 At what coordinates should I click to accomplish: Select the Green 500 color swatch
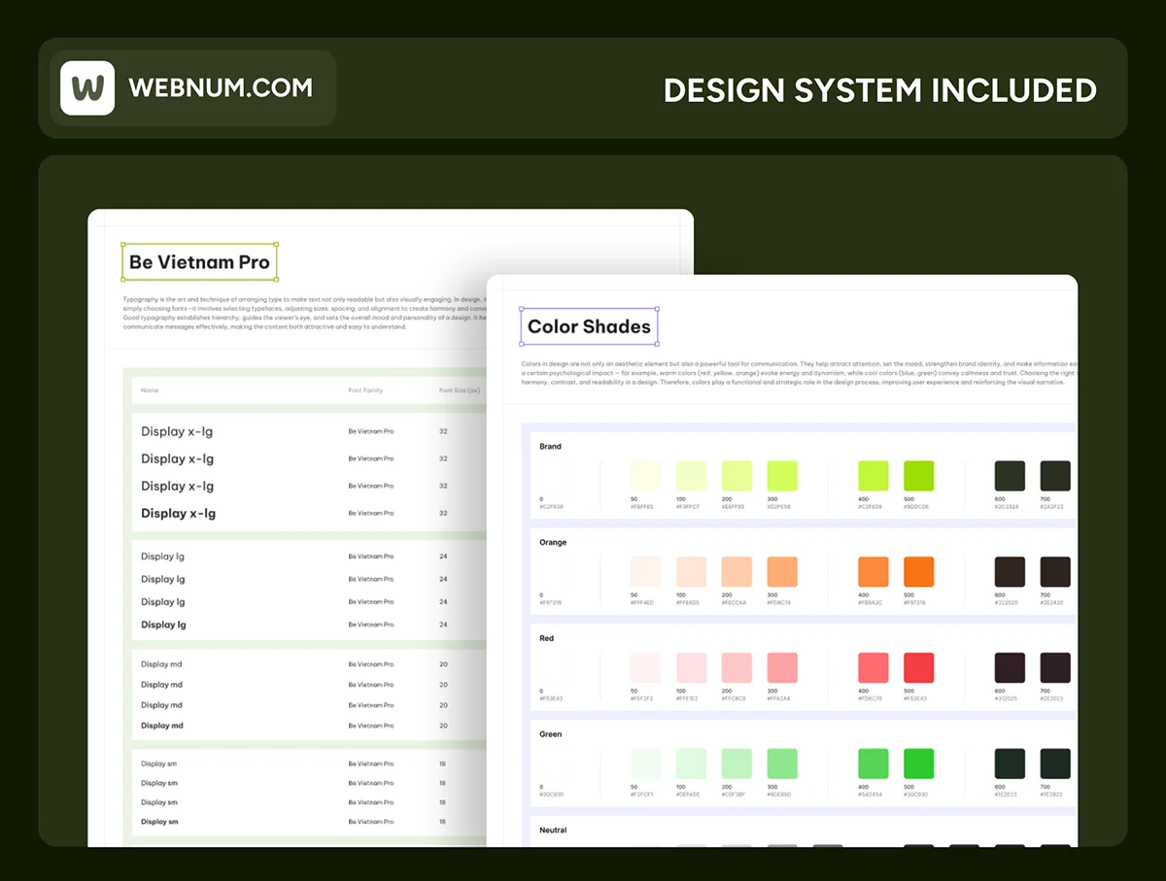click(x=918, y=763)
